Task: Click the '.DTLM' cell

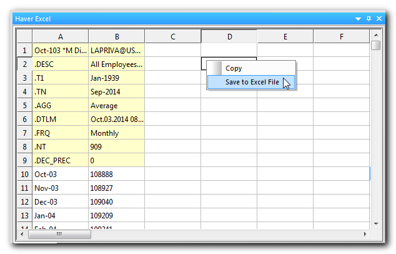Action: coord(61,119)
